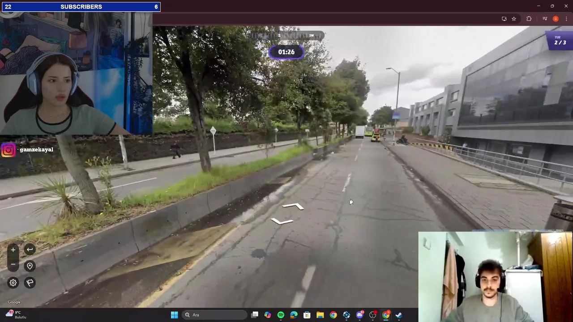Click the taskbar search box 'Ara'
This screenshot has width=573, height=322.
(x=215, y=315)
